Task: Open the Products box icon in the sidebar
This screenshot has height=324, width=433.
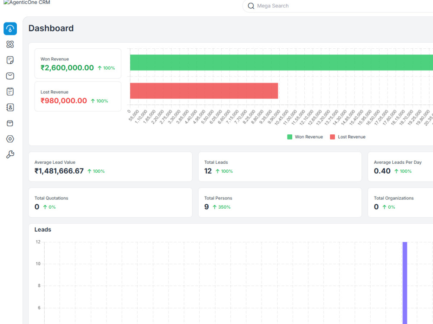Action: click(x=10, y=123)
